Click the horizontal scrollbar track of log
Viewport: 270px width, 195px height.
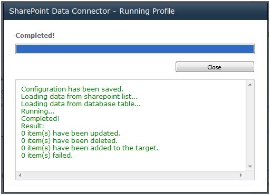pyautogui.click(x=130, y=175)
